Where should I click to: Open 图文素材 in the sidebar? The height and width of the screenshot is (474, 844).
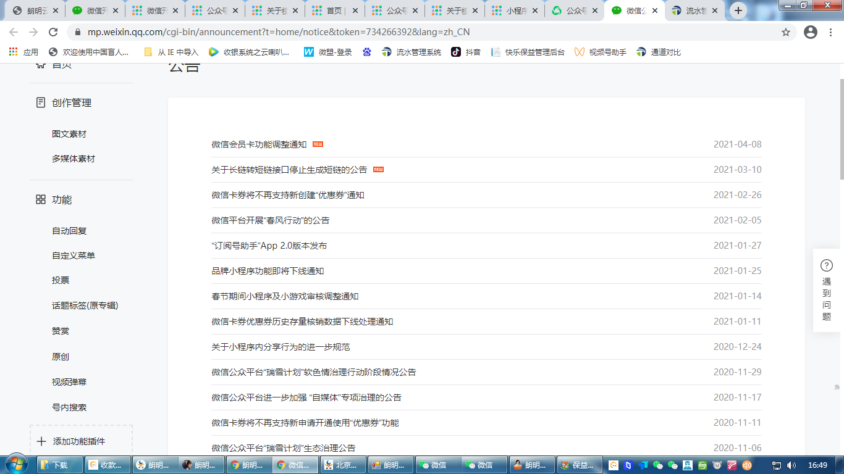point(69,134)
